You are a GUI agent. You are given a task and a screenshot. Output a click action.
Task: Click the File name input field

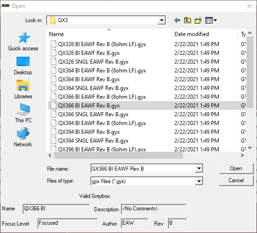(x=143, y=168)
